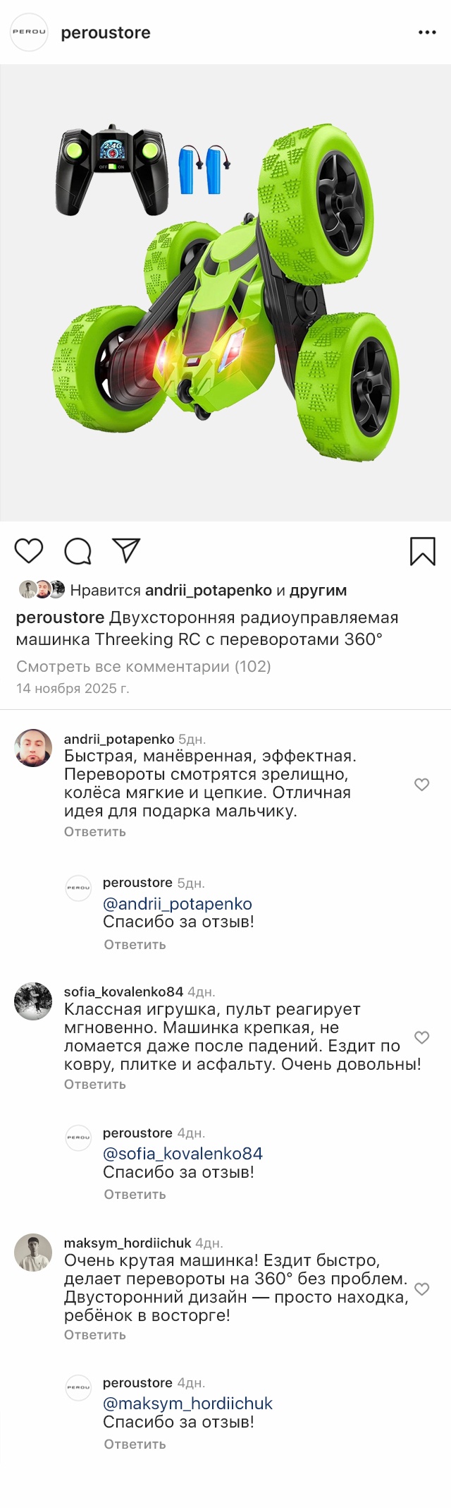Like andrii_potapenko's comment

click(x=421, y=784)
